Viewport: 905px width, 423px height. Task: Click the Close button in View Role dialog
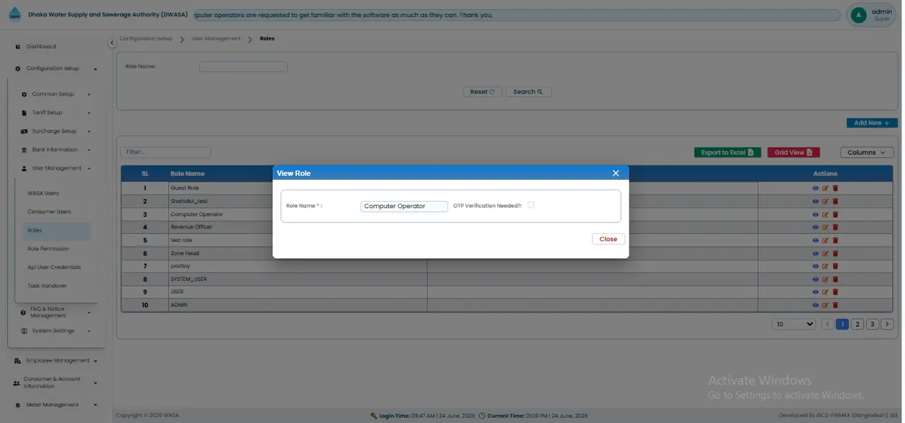(608, 239)
